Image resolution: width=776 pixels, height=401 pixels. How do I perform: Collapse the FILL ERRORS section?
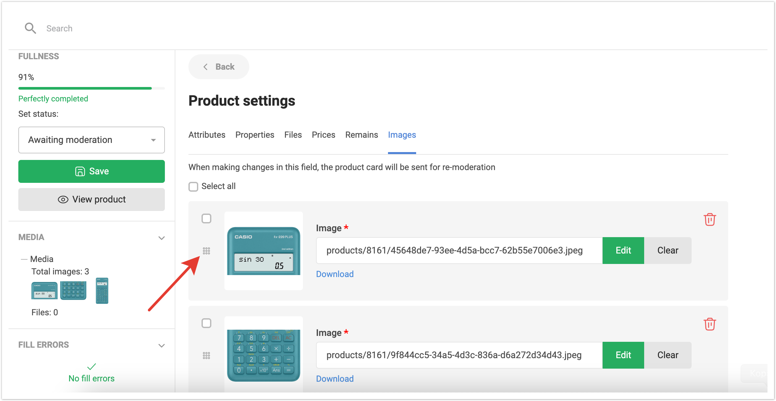click(161, 345)
